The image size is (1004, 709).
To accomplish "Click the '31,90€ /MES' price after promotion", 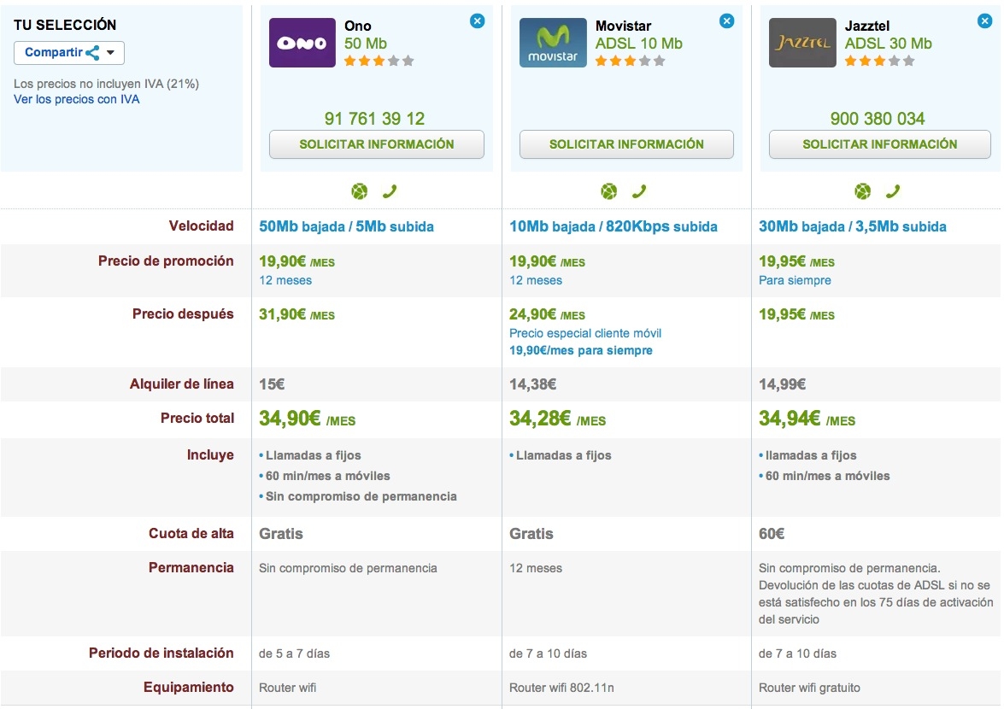I will pos(297,314).
